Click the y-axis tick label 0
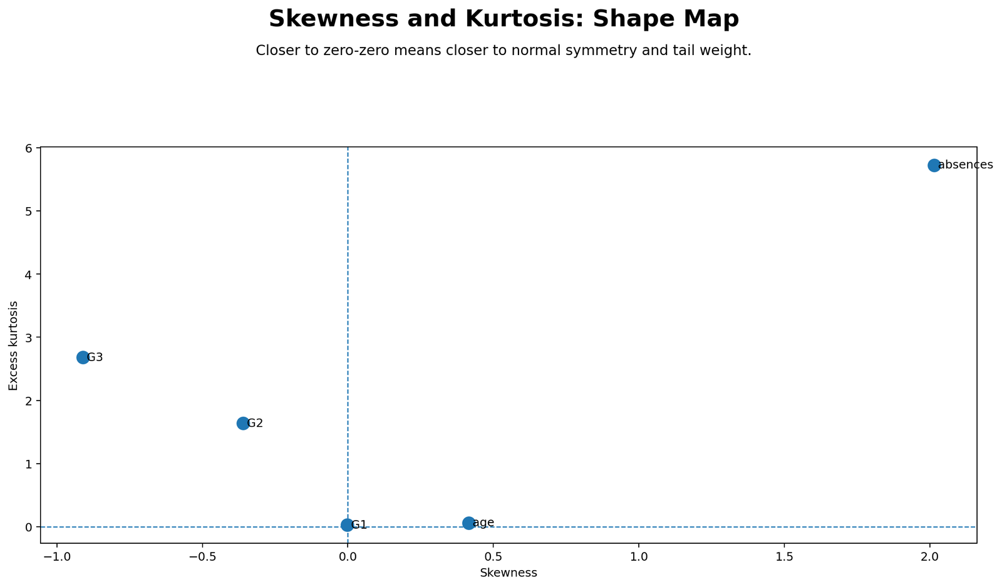 (29, 528)
